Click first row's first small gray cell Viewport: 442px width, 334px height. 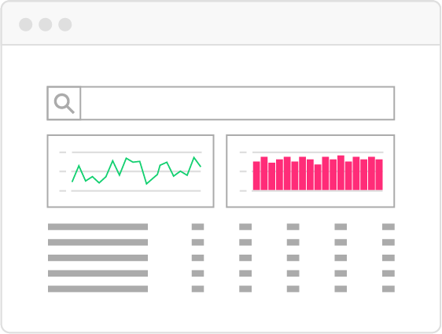198,226
